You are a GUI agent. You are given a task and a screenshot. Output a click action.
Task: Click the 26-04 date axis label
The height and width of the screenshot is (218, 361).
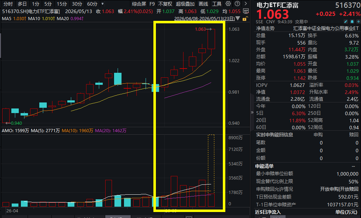click(x=12, y=211)
